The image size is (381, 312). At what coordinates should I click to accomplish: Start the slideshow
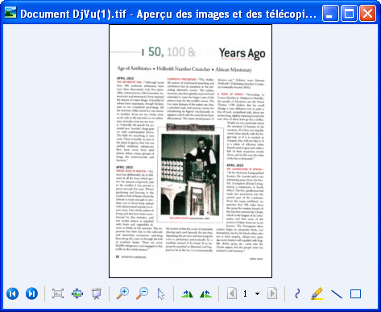[97, 293]
